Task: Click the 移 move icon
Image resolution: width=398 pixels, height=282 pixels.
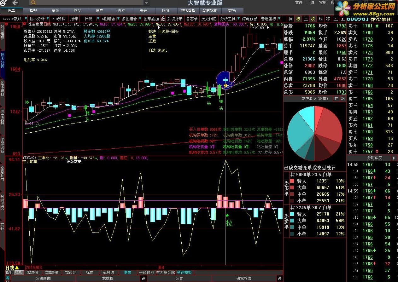Action: click(328, 19)
